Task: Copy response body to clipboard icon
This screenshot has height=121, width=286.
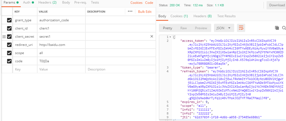Action: click(x=277, y=28)
